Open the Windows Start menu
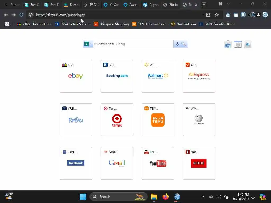This screenshot has height=203, width=271. (83, 197)
